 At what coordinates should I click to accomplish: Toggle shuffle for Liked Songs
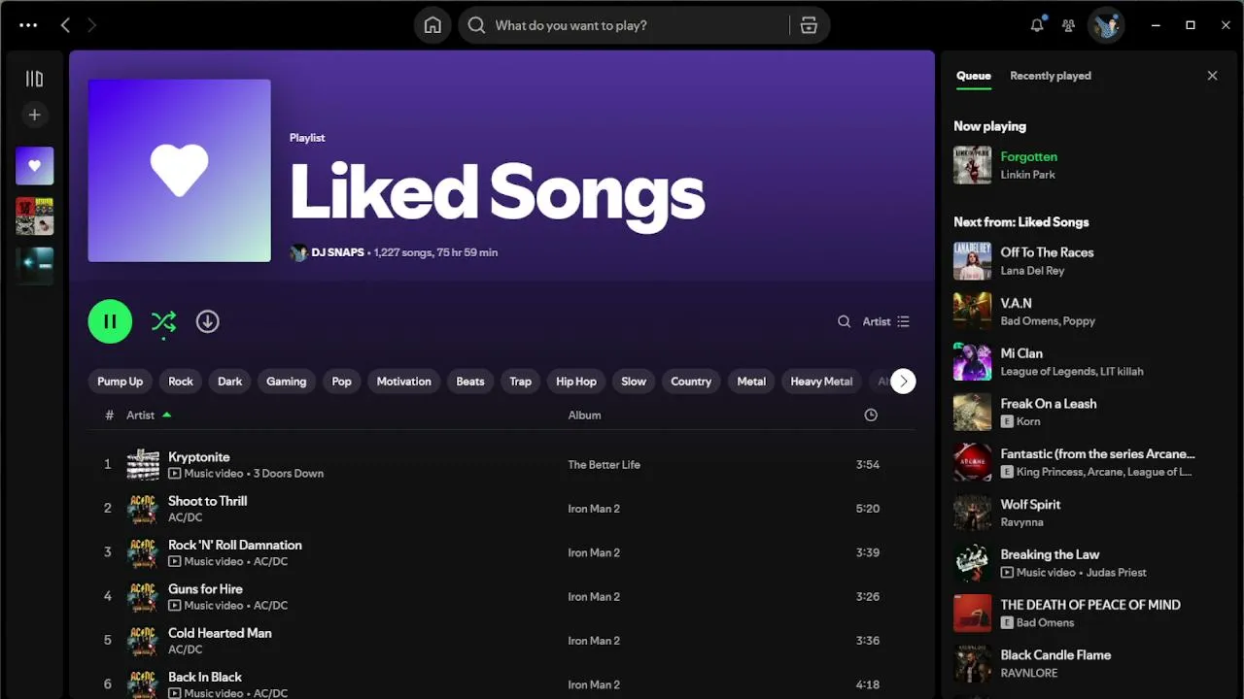[163, 321]
